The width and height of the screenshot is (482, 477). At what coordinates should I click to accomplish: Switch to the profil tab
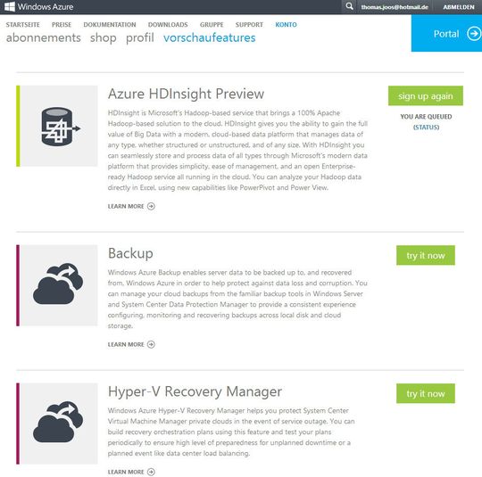[140, 38]
